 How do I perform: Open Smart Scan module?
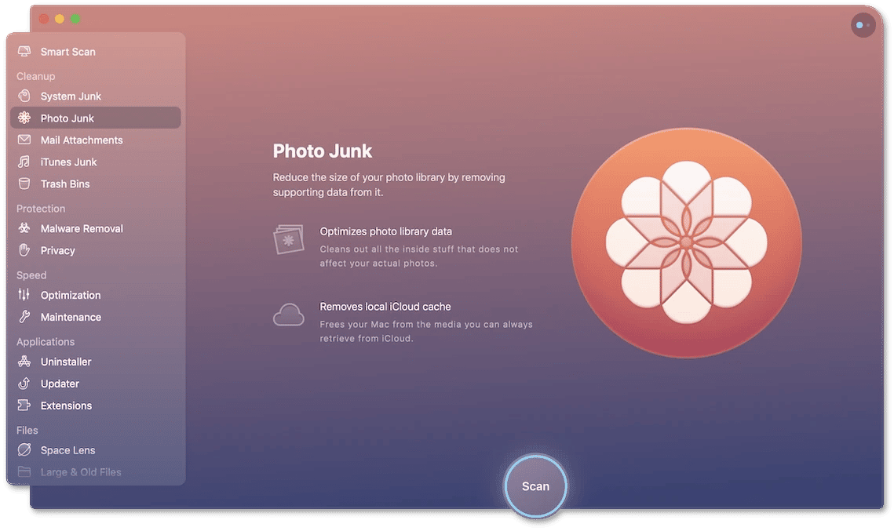tap(68, 52)
